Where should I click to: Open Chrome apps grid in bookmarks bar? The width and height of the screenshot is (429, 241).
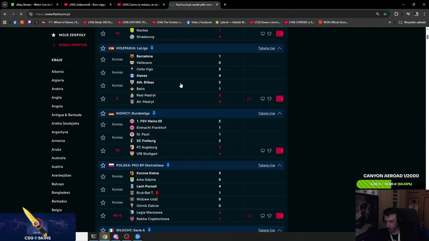[5, 22]
